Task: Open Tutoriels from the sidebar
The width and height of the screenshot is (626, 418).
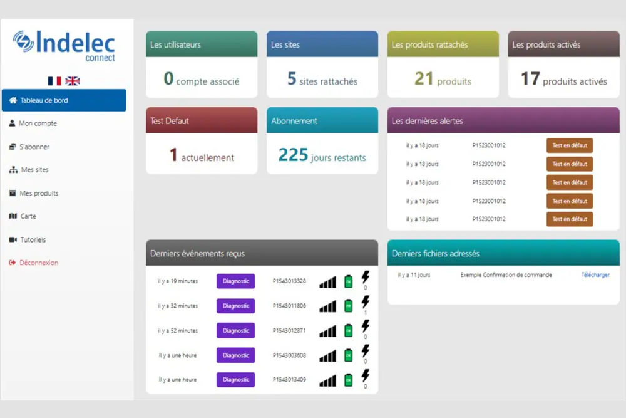Action: click(33, 239)
